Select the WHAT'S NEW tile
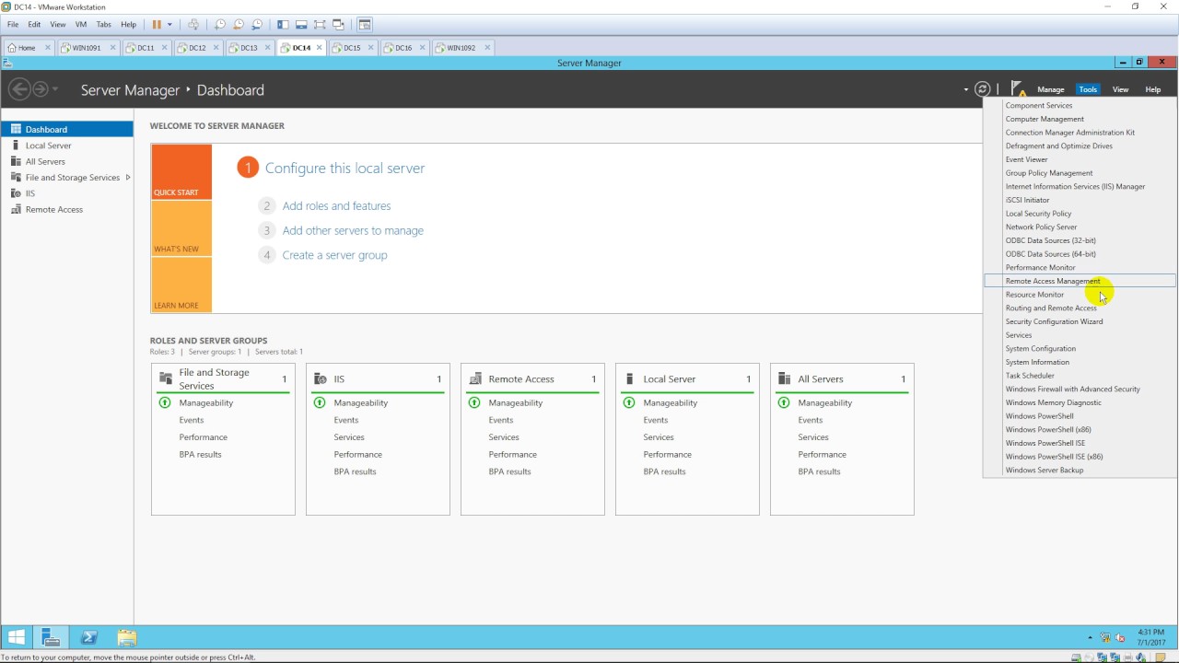The image size is (1179, 663). [x=181, y=228]
